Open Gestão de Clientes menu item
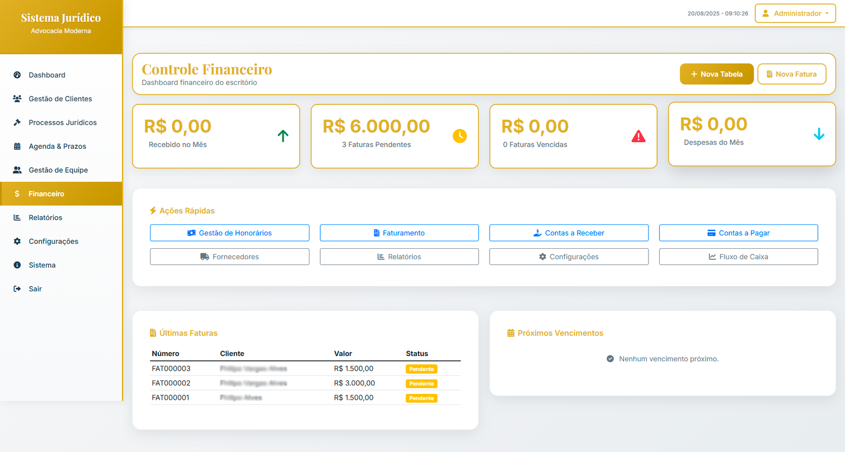This screenshot has width=845, height=452. click(x=60, y=99)
